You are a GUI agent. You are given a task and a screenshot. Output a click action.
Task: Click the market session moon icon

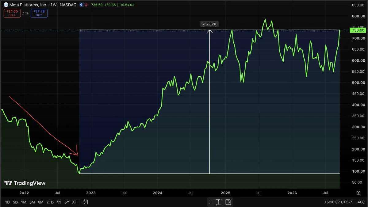pyautogui.click(x=81, y=5)
